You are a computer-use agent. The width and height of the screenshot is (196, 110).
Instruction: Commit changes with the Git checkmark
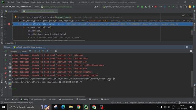[x=169, y=7]
